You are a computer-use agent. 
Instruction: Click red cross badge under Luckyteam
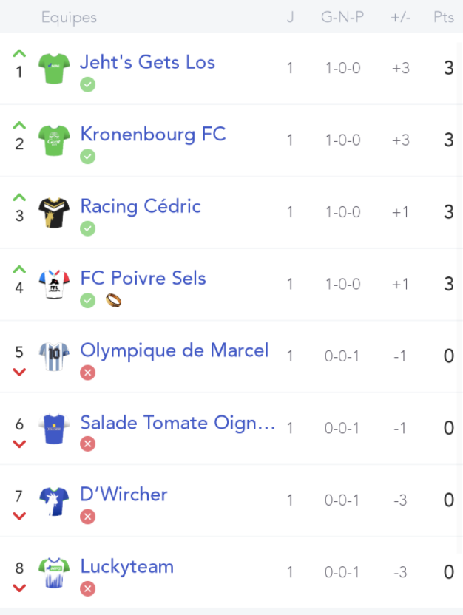point(87,588)
